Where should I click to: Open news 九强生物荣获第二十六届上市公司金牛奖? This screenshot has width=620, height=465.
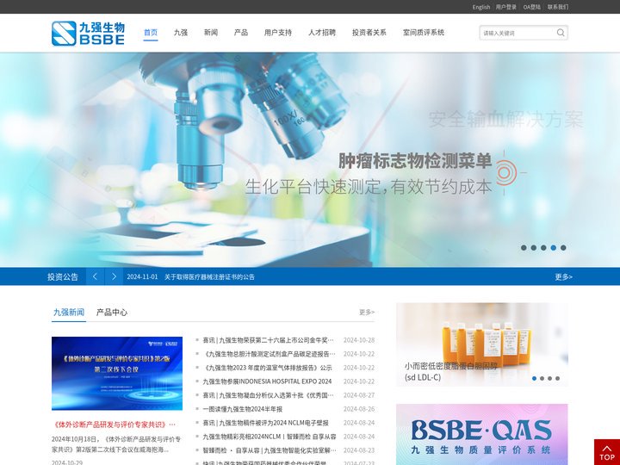click(268, 340)
